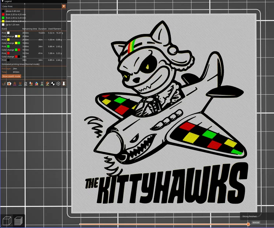Click First layer 24m time value
The image size is (274, 228).
coord(15,69)
